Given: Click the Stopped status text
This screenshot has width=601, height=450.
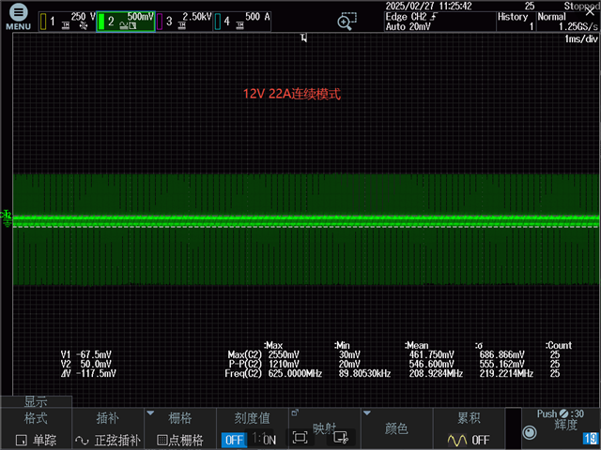Looking at the screenshot, I should click(x=580, y=7).
